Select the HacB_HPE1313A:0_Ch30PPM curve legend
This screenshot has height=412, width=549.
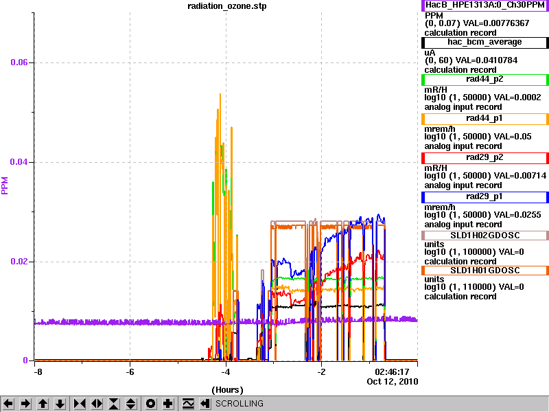point(485,5)
